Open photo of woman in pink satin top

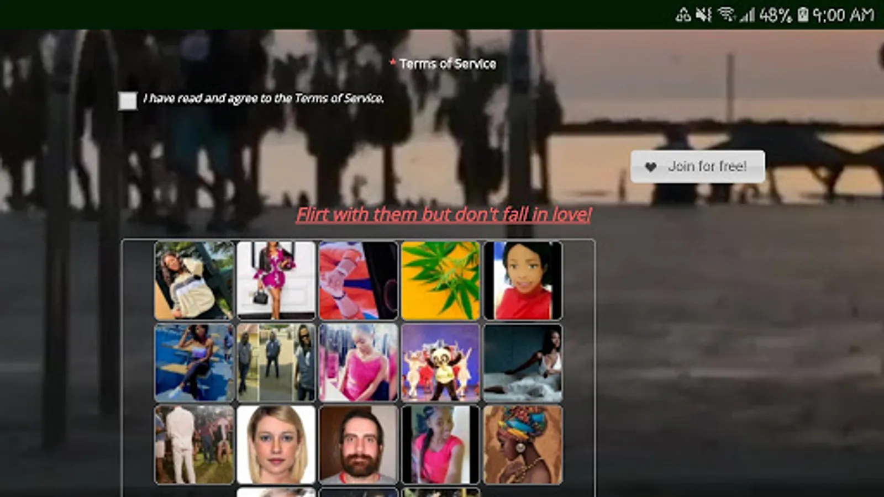358,363
